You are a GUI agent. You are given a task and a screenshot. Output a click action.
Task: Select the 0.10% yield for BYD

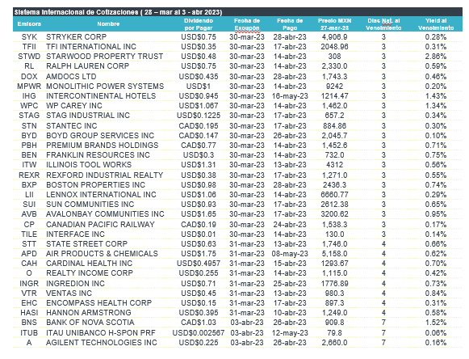point(436,136)
